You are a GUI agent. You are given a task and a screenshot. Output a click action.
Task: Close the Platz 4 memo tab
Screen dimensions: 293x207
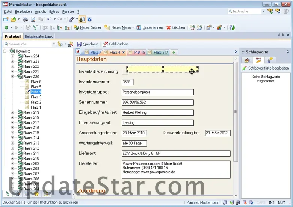pyautogui.click(x=124, y=53)
